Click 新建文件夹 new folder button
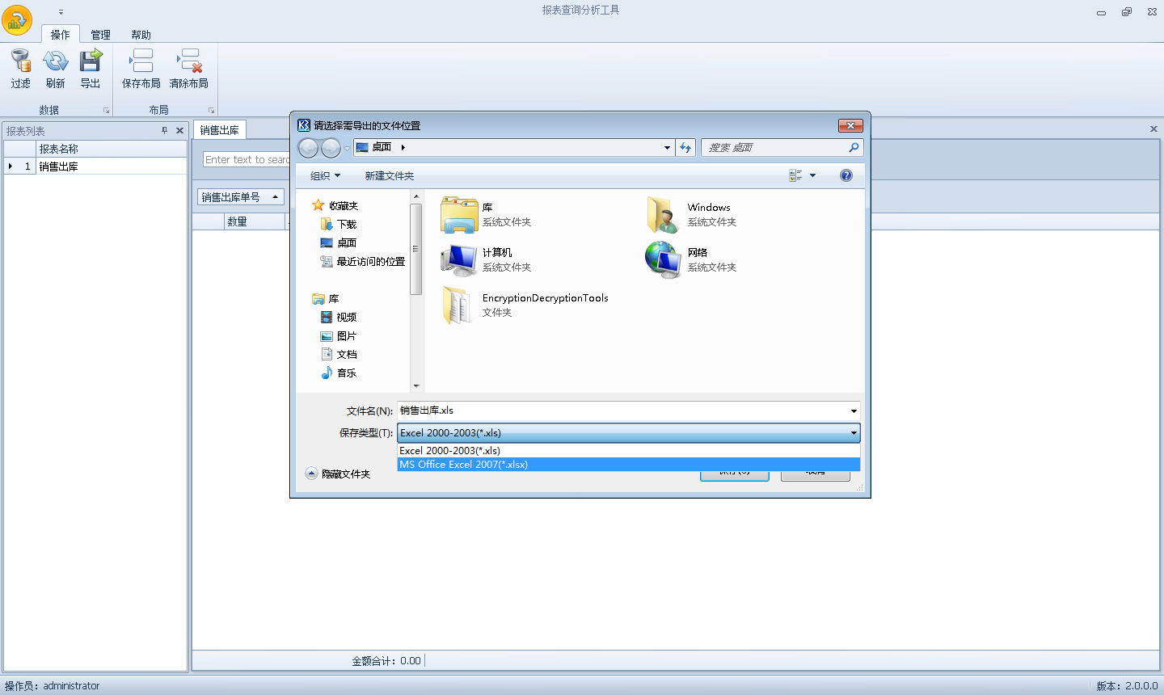Screen dimensions: 1164x695 (390, 175)
